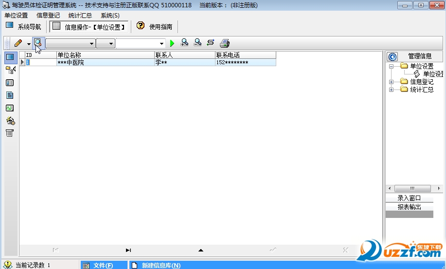Click the blue back arrow in 管理信息 panel

pyautogui.click(x=392, y=56)
